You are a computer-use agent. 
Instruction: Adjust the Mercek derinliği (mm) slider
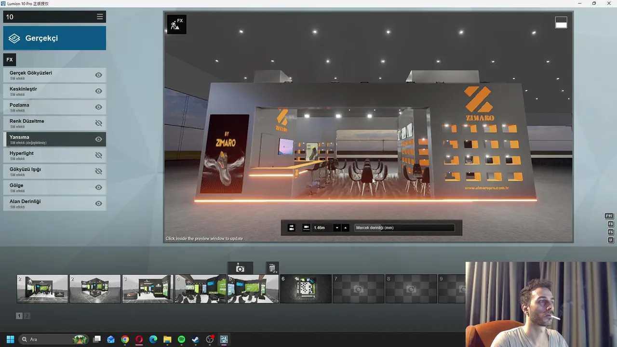(404, 227)
